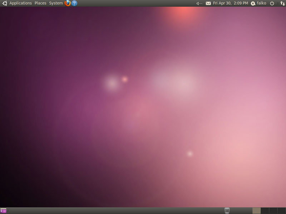Open the power session menu
Screen dimensions: 286x214
coord(272,3)
